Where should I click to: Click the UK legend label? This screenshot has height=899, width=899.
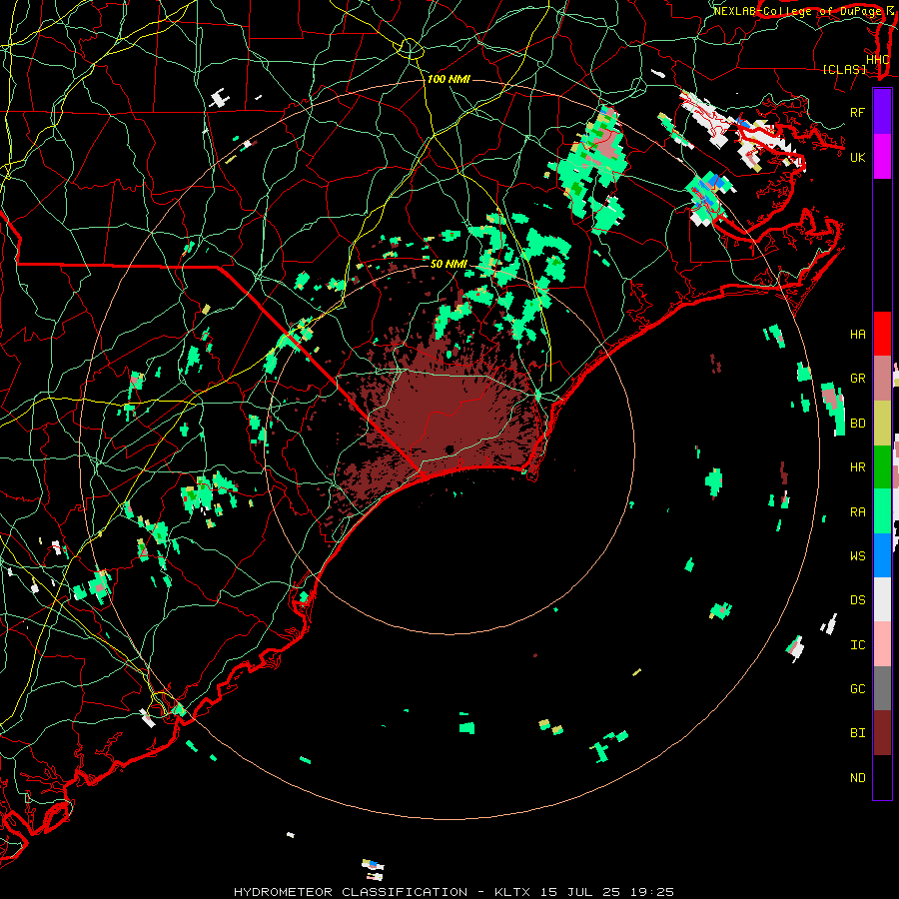[x=858, y=157]
